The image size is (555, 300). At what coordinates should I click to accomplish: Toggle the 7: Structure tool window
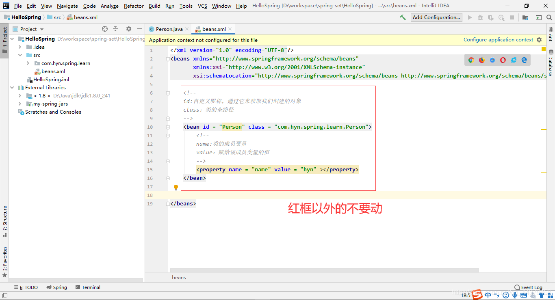(x=4, y=221)
